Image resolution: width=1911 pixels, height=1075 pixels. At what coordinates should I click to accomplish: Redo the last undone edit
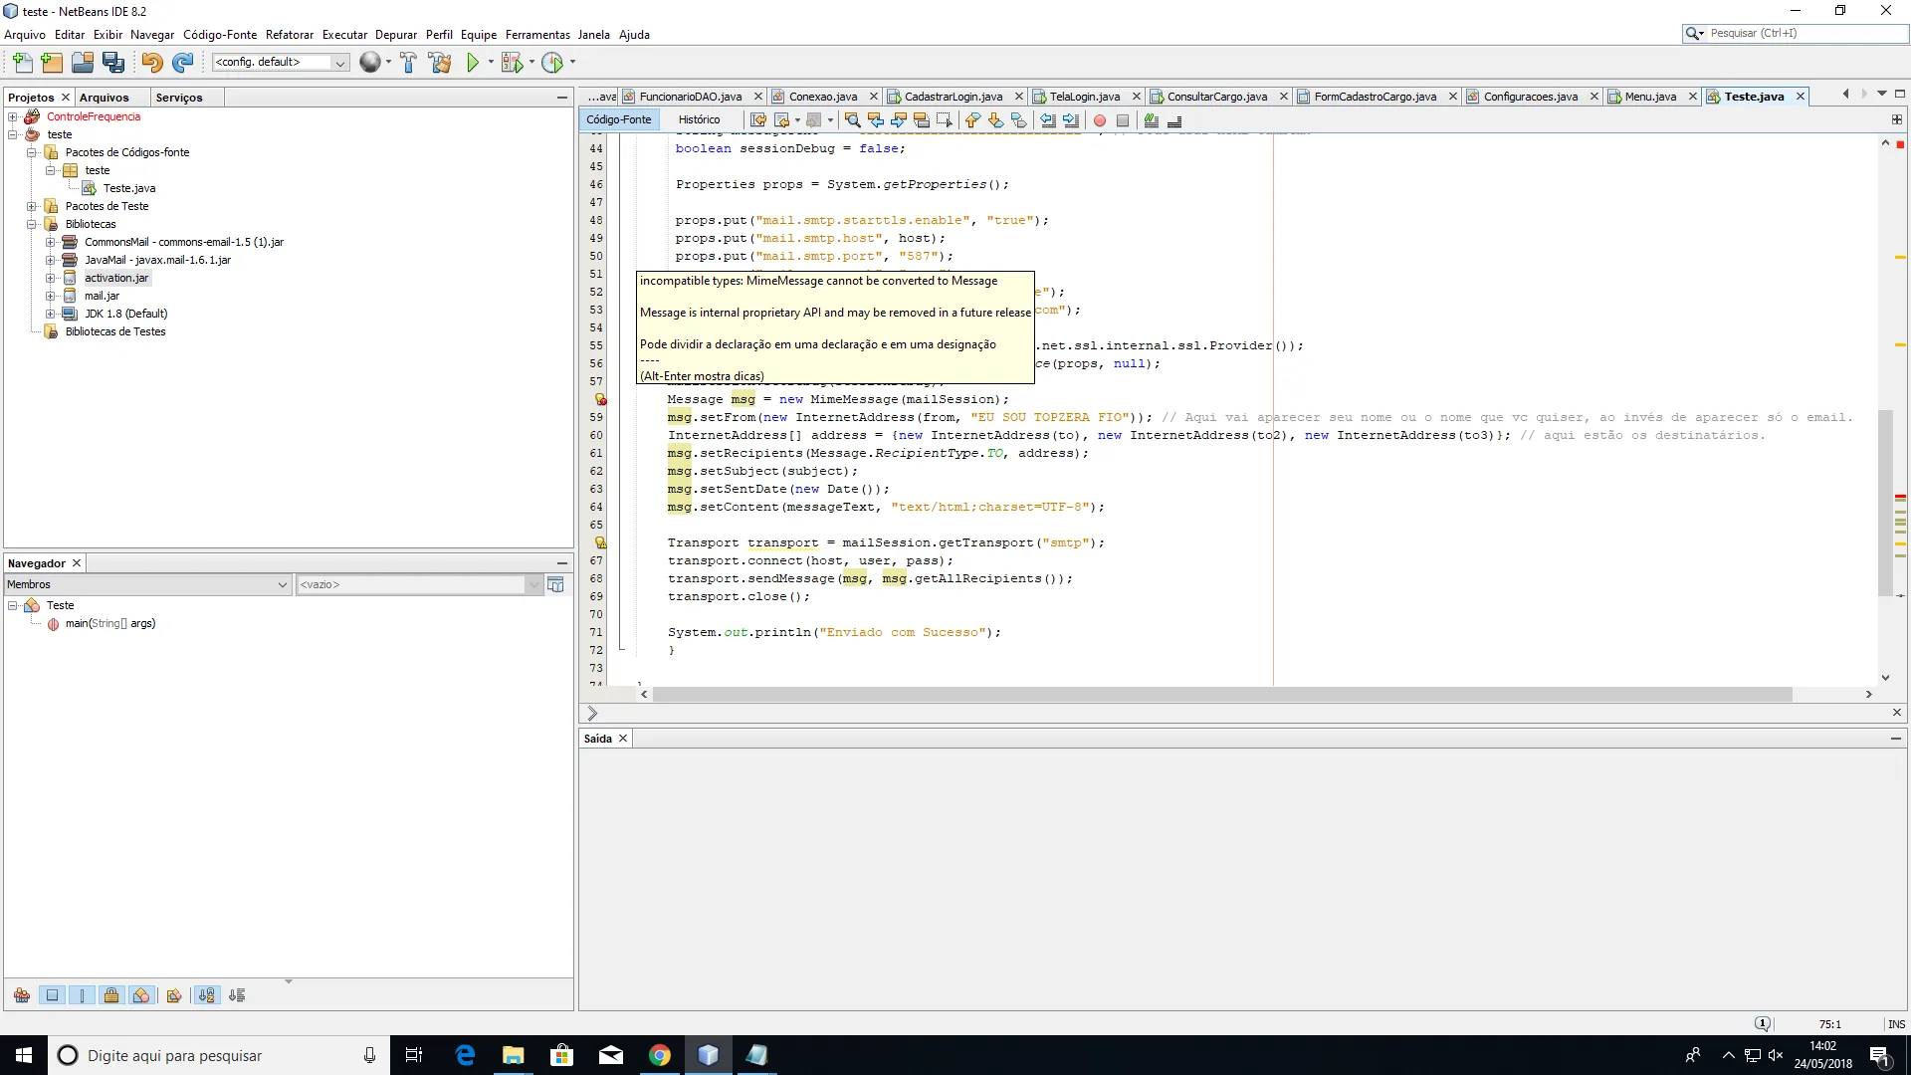[182, 63]
